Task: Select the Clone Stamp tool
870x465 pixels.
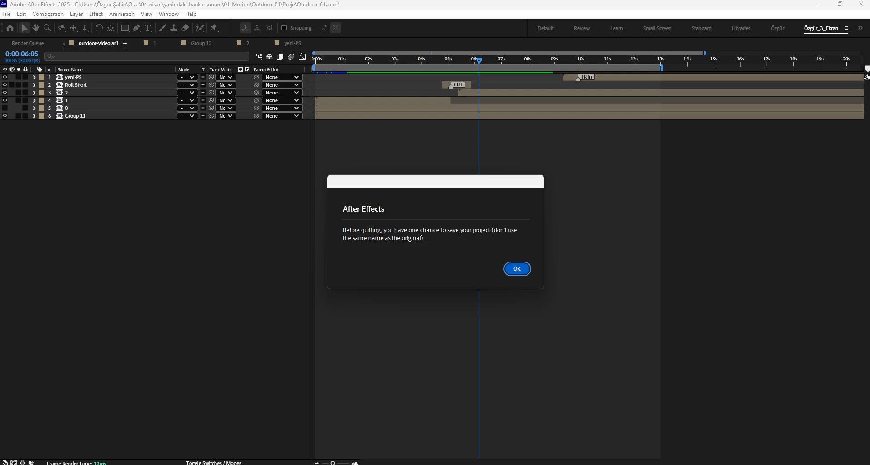Action: tap(174, 28)
